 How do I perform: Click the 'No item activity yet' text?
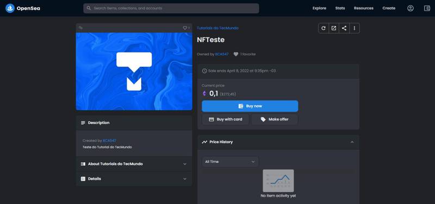point(278,196)
